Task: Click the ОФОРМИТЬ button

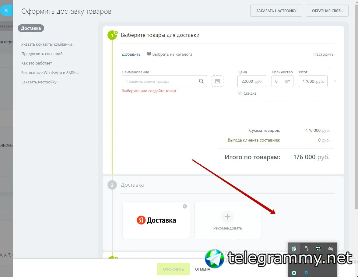Action: (x=173, y=269)
